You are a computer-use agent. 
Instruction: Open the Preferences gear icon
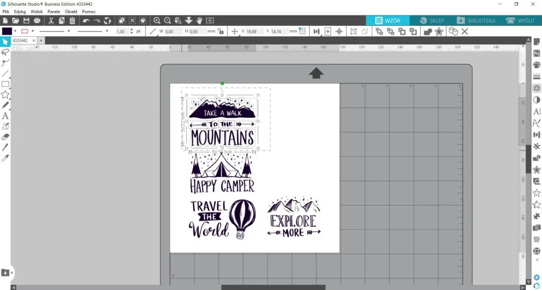537,277
